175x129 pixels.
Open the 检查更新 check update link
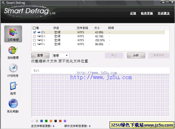click(x=147, y=13)
